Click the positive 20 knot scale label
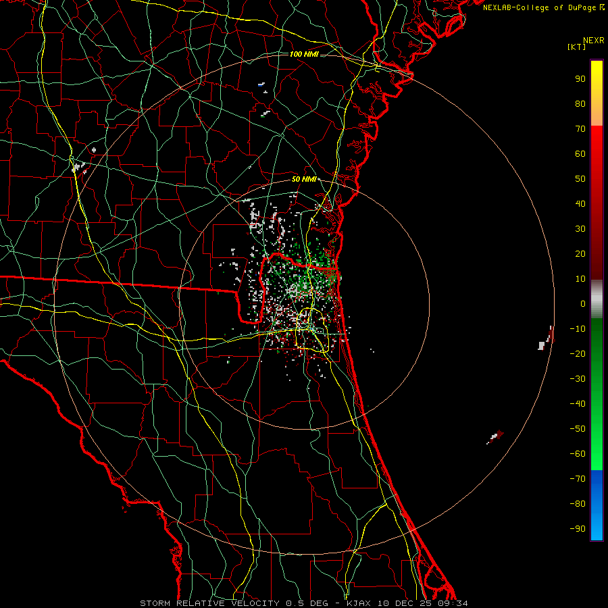 [580, 253]
